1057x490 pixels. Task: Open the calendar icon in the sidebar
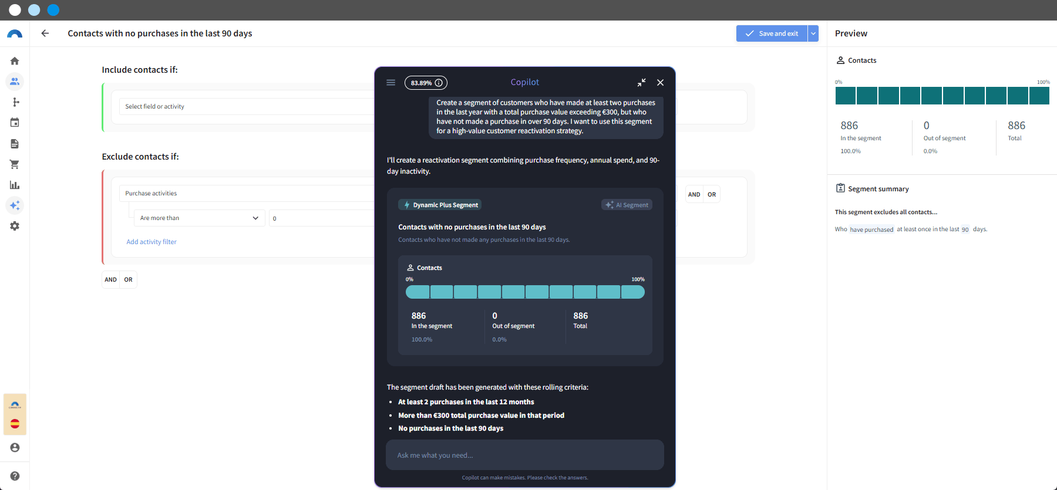coord(15,123)
